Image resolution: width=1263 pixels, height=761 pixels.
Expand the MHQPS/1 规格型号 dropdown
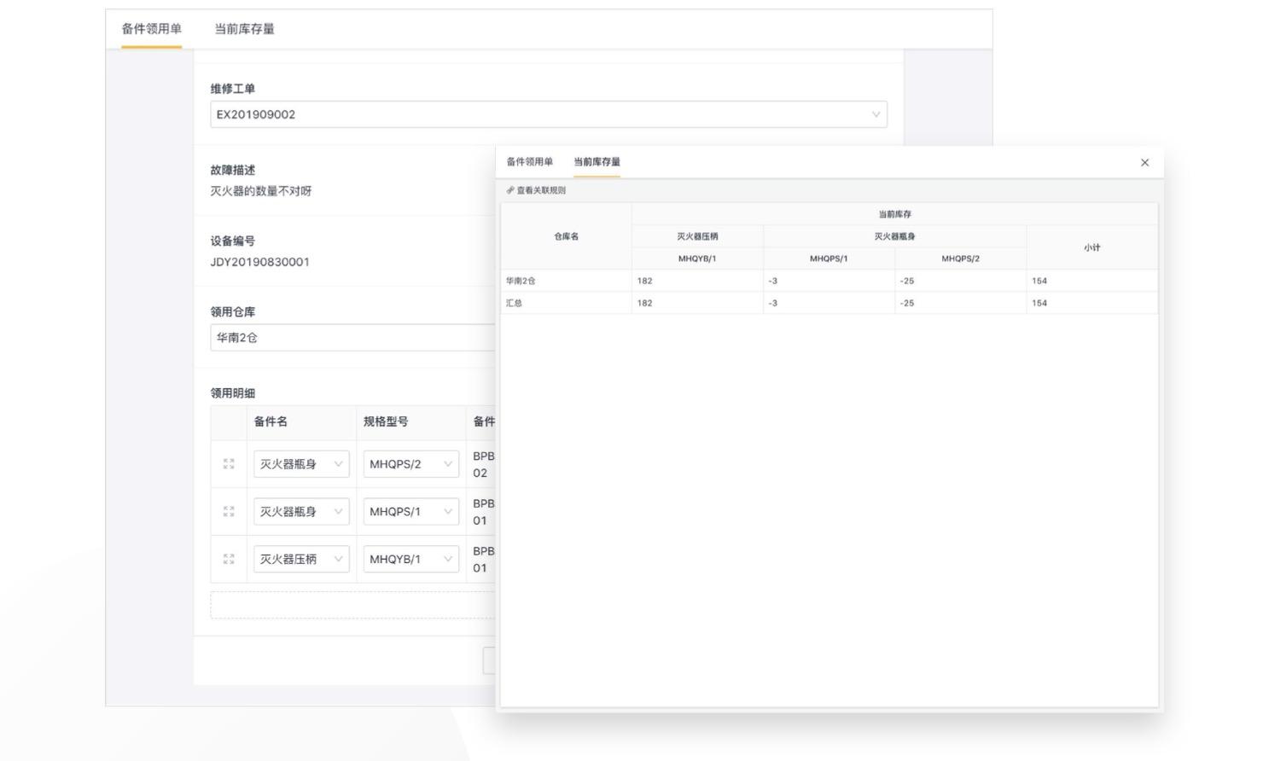[410, 512]
